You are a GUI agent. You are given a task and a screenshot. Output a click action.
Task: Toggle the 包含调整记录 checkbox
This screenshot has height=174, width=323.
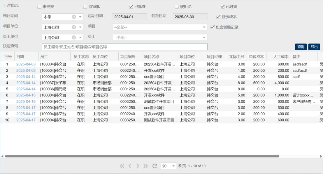pos(213,27)
